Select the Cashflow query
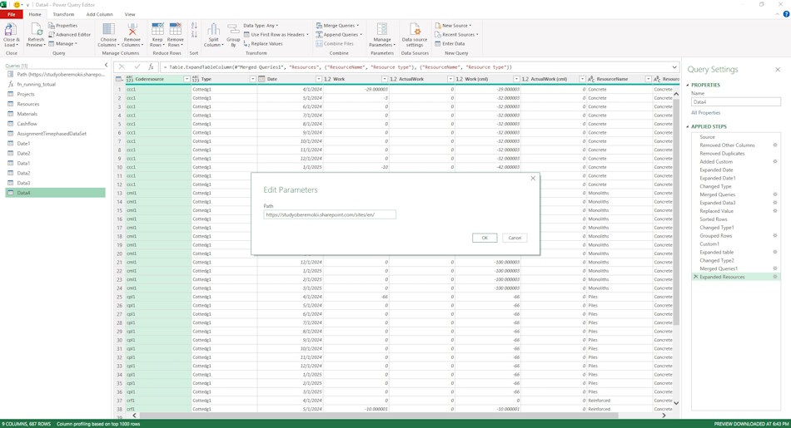Viewport: 791px width, 428px height. 55,123
